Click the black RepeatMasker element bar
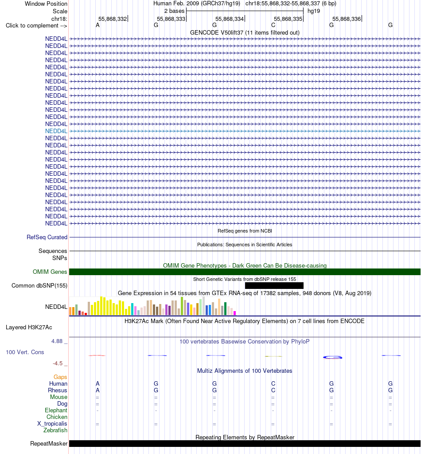The image size is (421, 454). point(245,444)
